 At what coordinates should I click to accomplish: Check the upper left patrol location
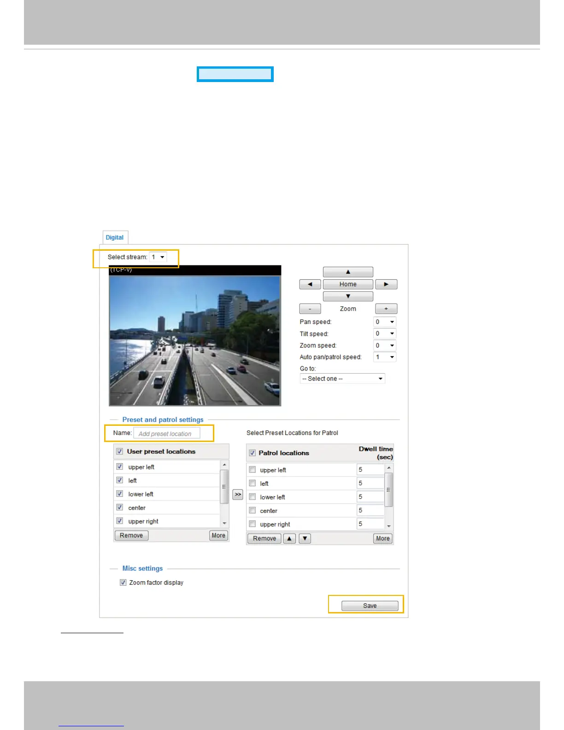point(253,470)
